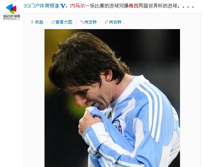Viewport: 204px width, 167px height.
Task: Click the rotate-right arrow icon
Action: tap(107, 22)
